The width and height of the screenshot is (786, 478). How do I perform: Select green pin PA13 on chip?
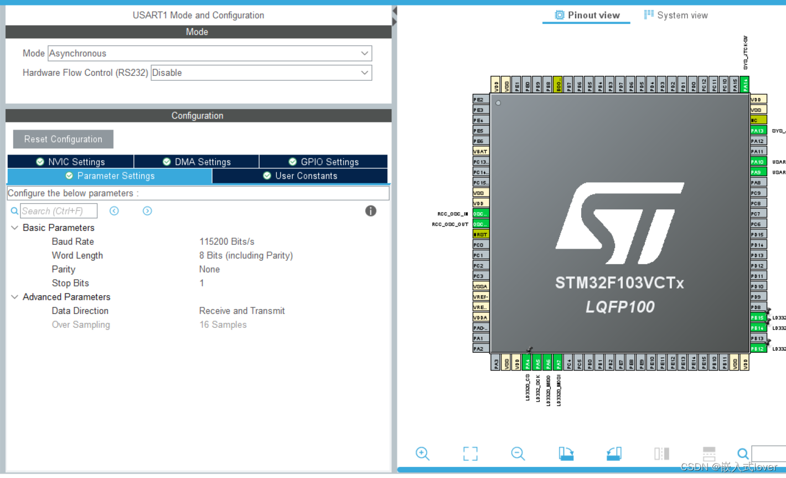coord(758,131)
